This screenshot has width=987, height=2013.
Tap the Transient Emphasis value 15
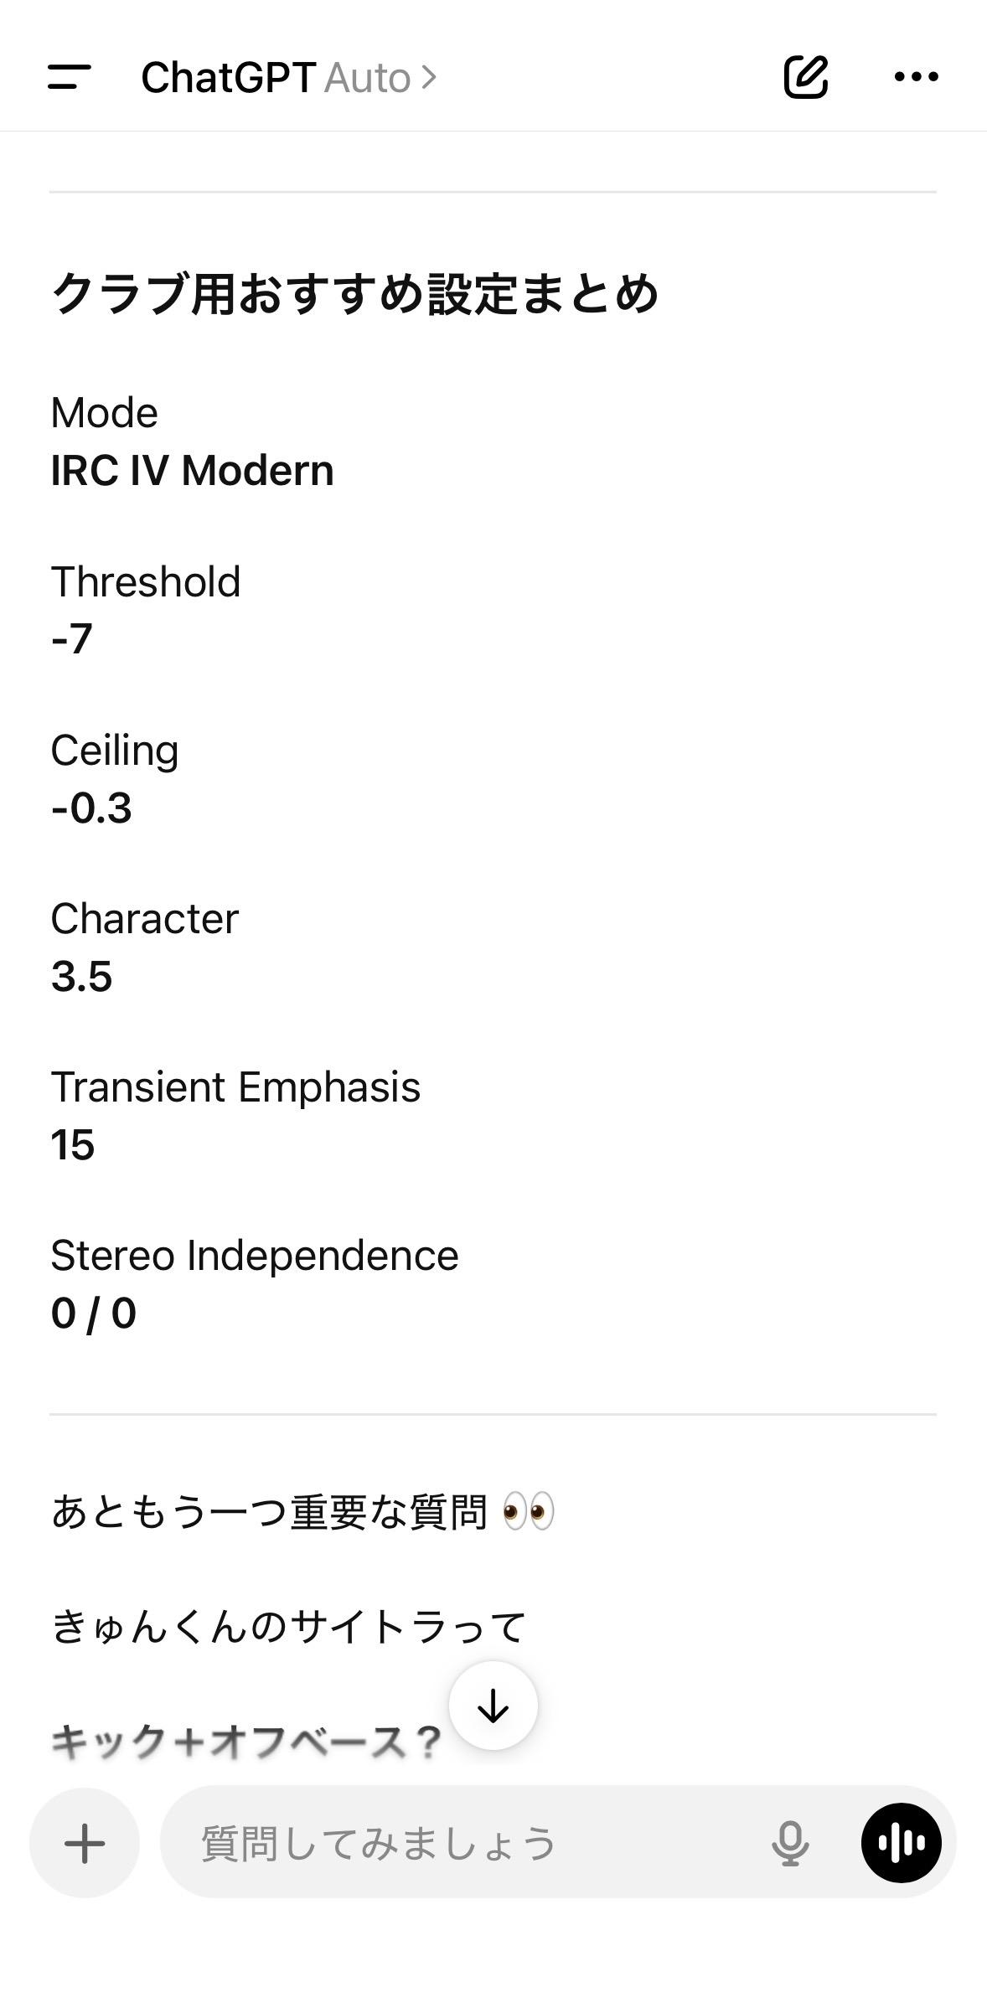pyautogui.click(x=73, y=1145)
